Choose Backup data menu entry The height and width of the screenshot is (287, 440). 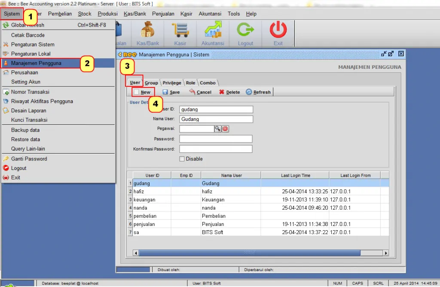click(58, 130)
